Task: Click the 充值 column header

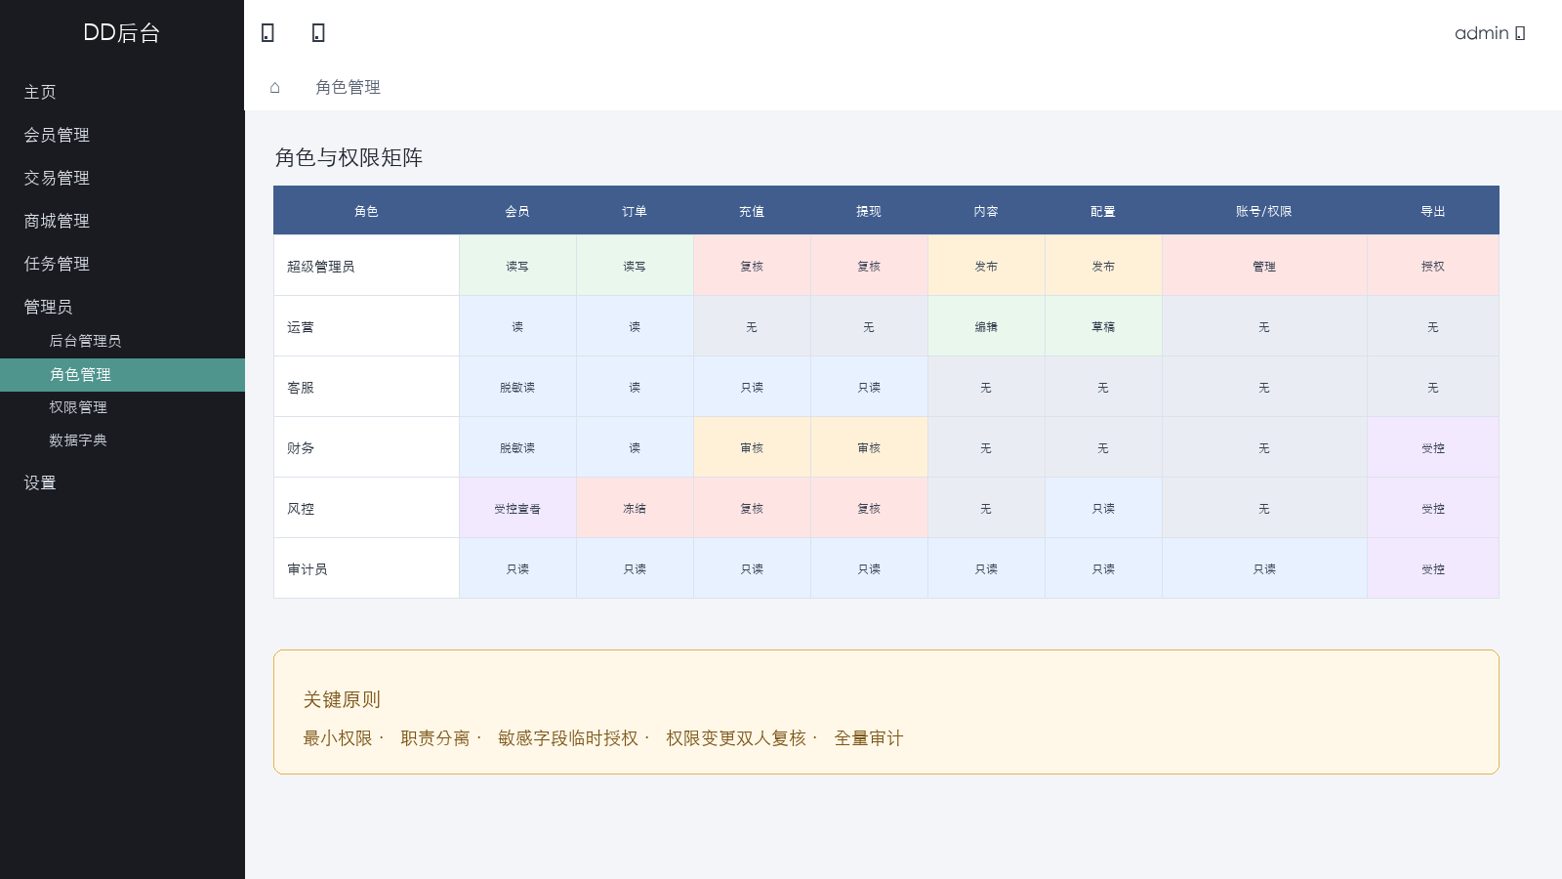Action: point(752,211)
